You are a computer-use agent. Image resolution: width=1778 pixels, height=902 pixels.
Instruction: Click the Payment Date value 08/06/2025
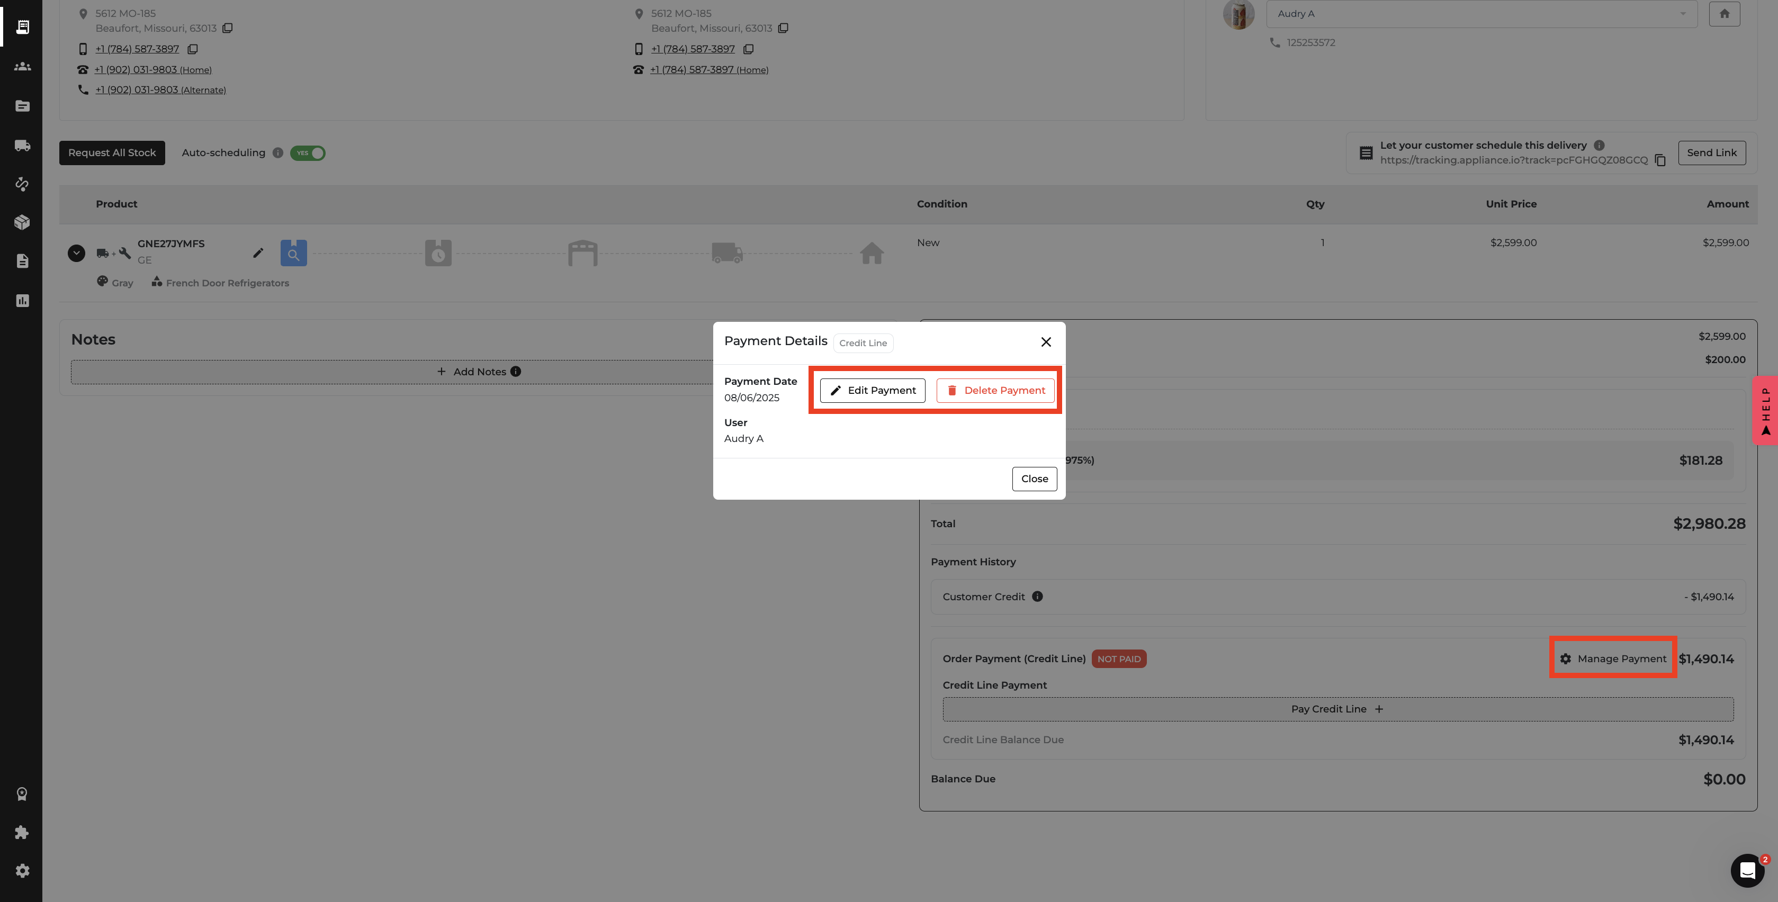point(752,398)
